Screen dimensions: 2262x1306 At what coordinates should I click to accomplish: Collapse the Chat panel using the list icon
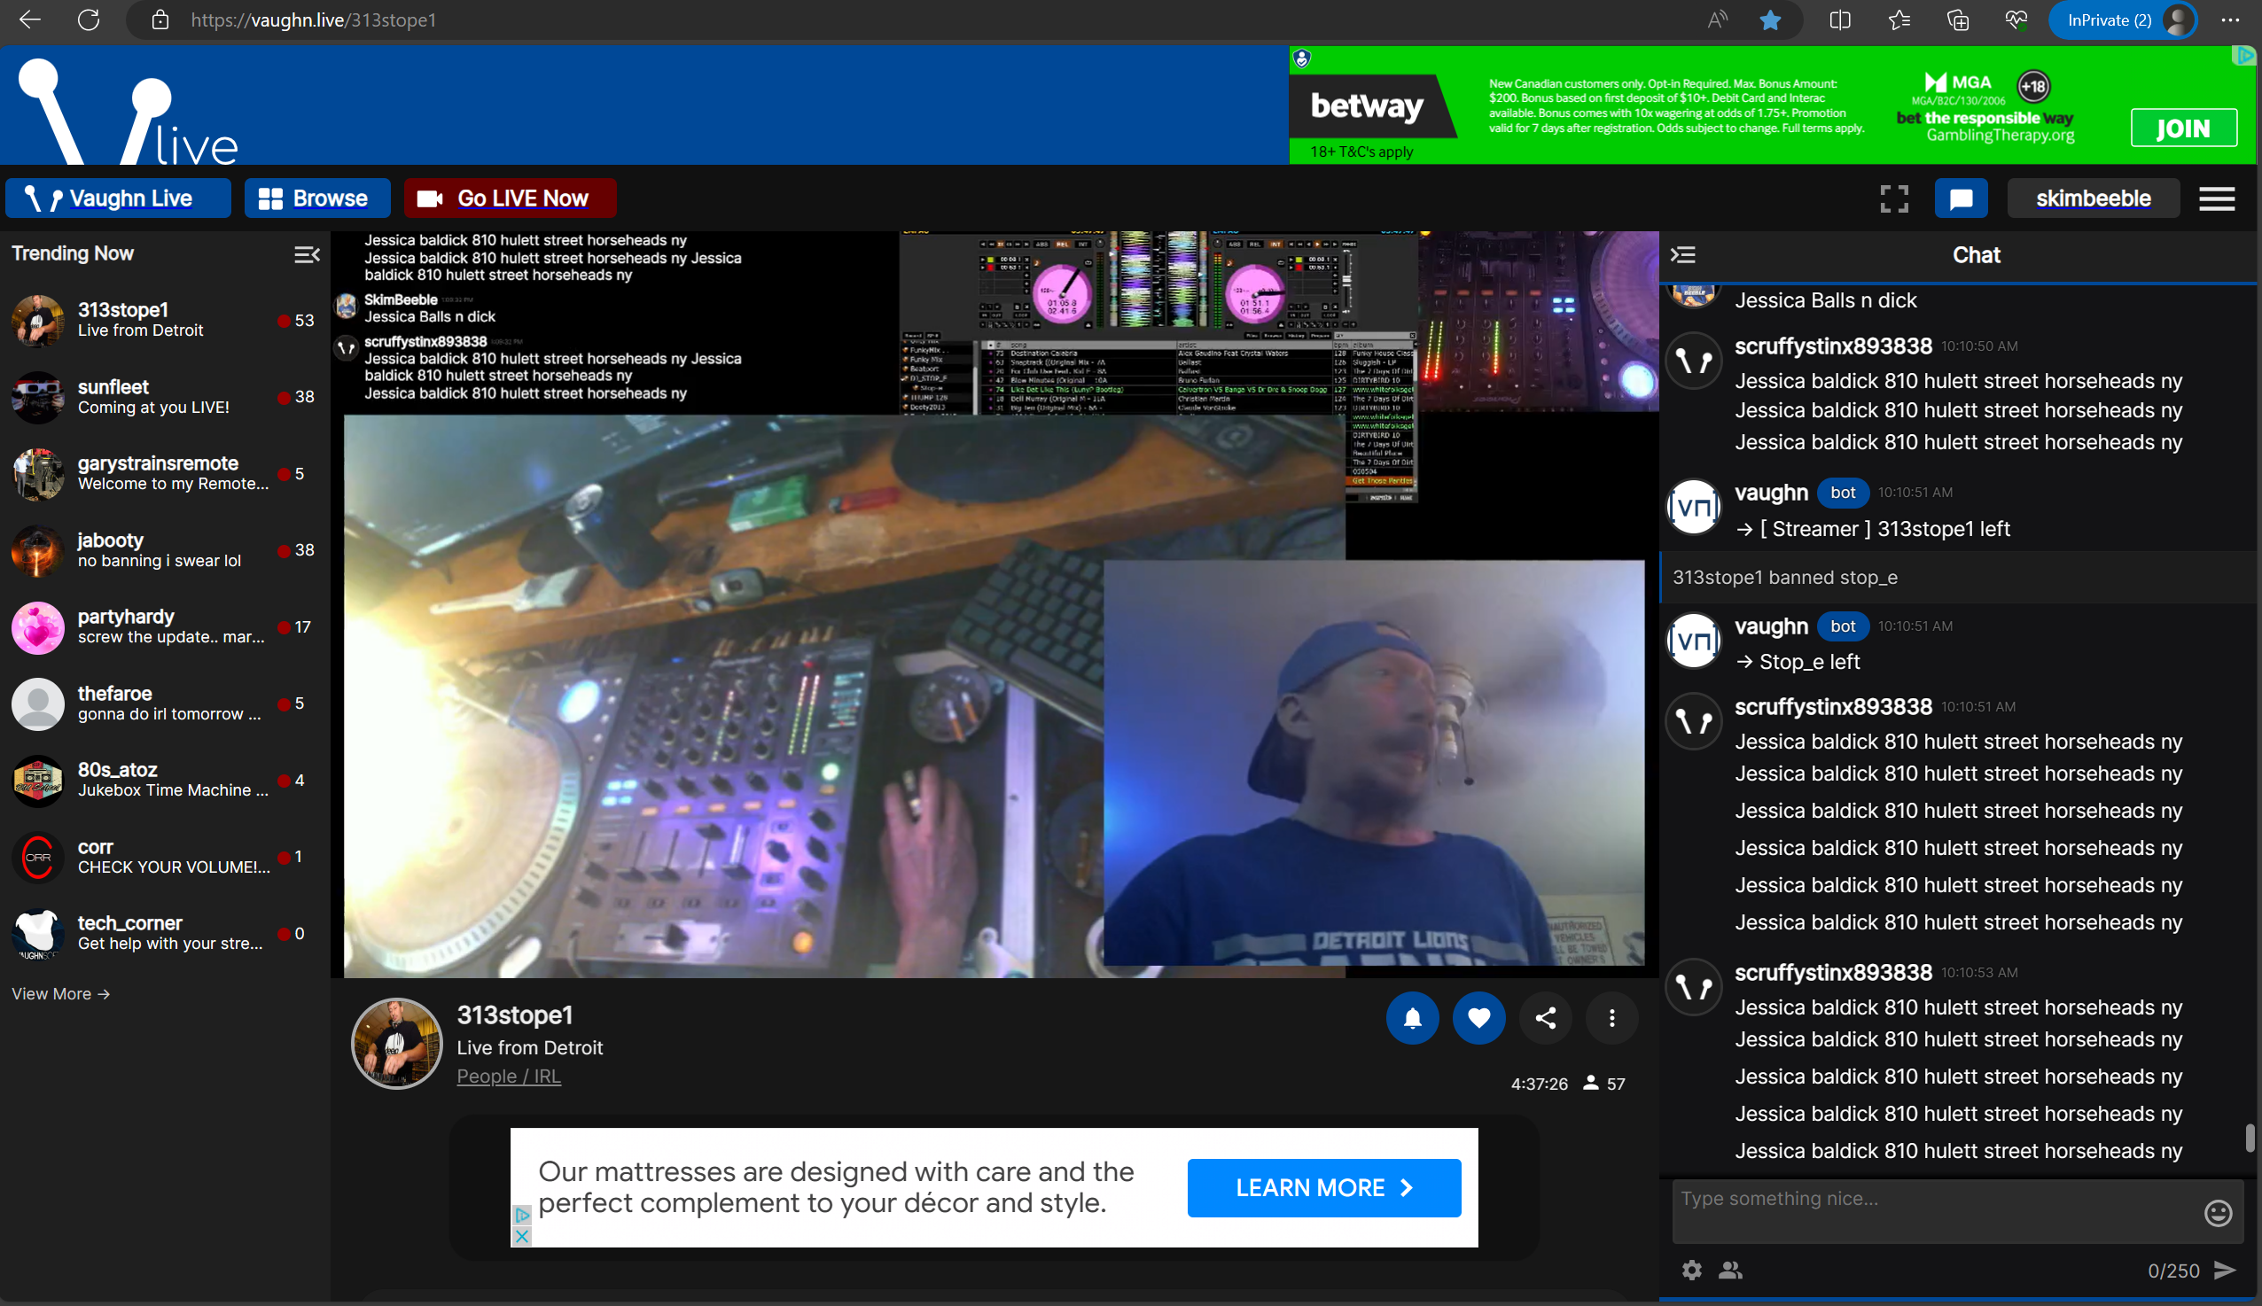(1682, 255)
